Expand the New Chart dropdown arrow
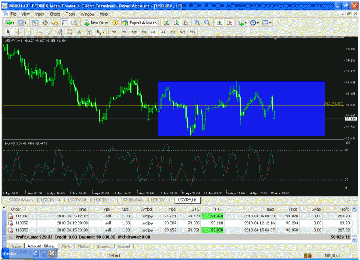This screenshot has width=360, height=260. pyautogui.click(x=13, y=22)
